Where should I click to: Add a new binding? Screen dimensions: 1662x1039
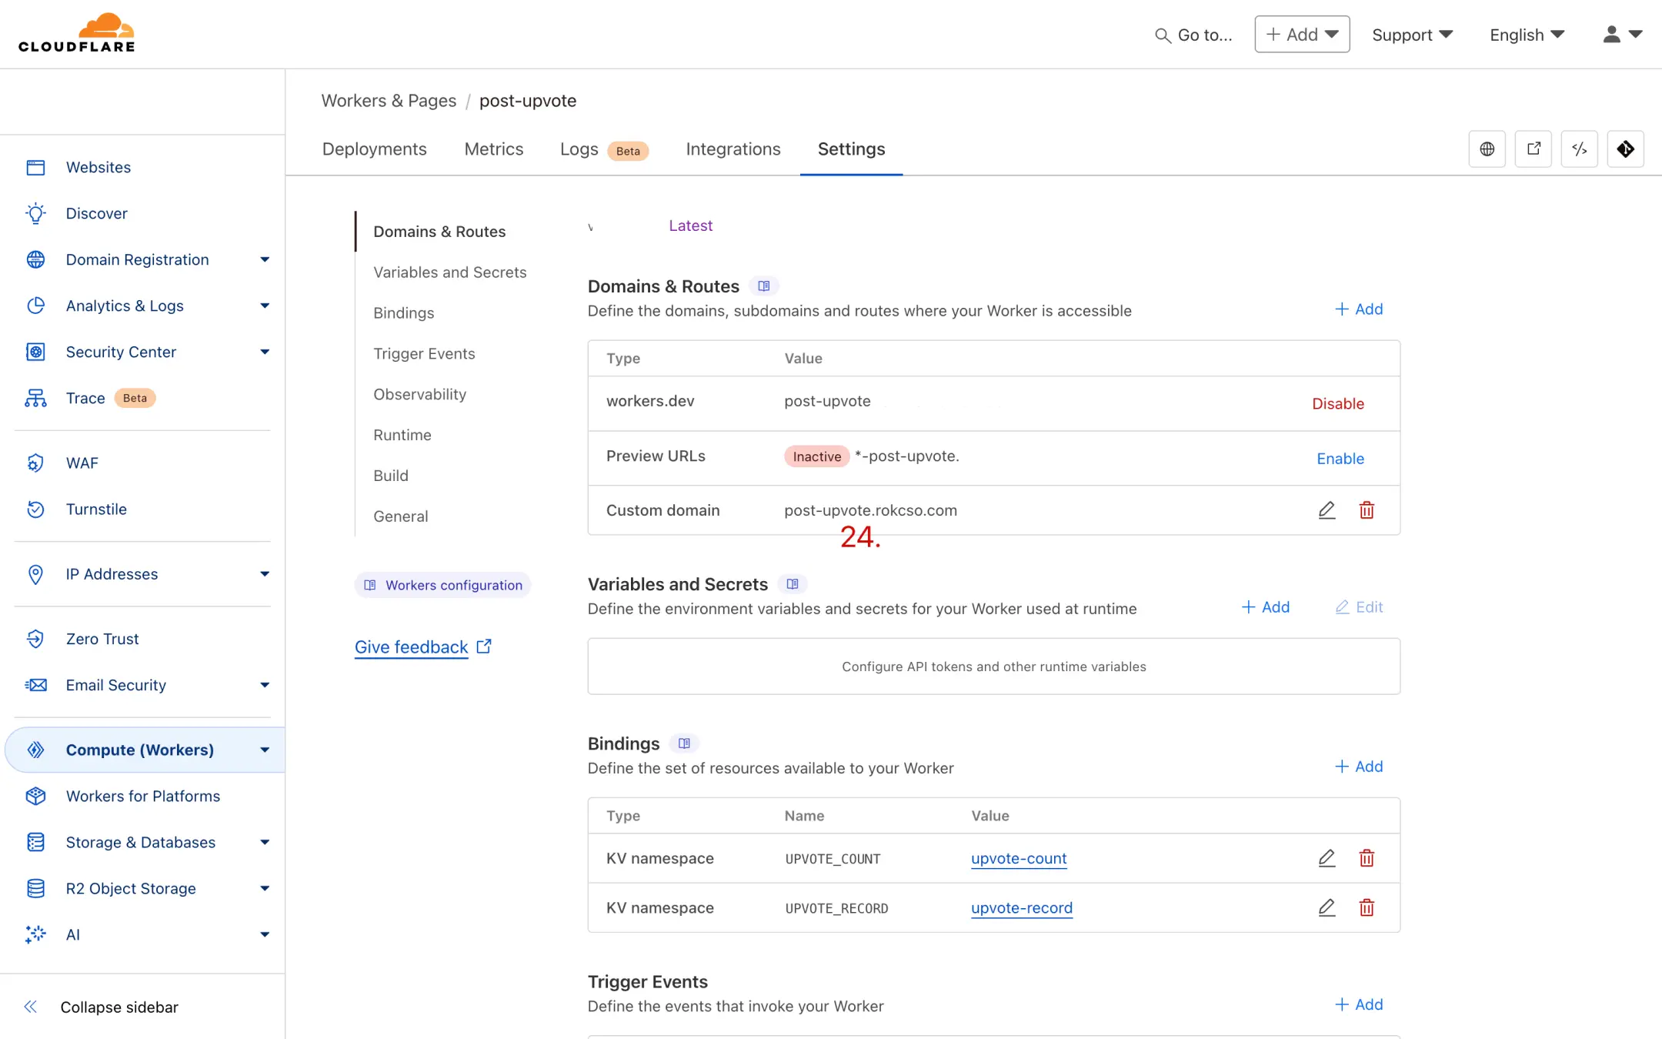1359,767
